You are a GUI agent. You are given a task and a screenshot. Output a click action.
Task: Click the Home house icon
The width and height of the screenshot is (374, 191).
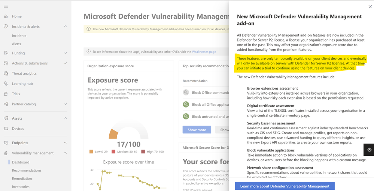[6, 16]
